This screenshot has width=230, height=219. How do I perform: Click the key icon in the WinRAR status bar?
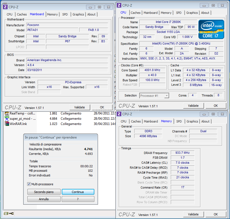tap(11, 213)
